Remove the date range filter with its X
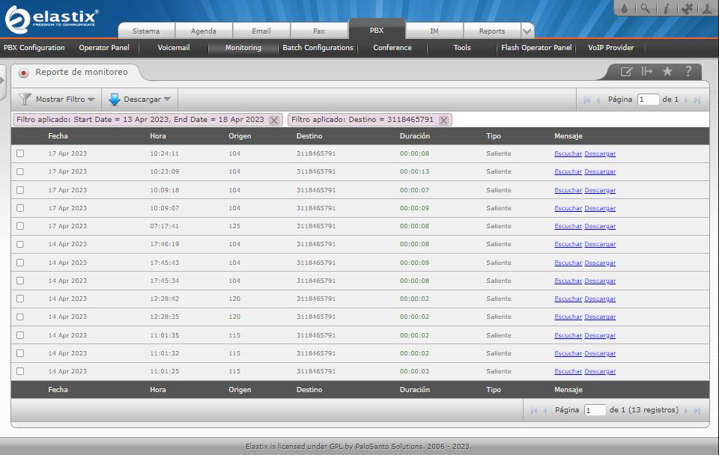Viewport: 719px width, 455px height. pos(274,120)
